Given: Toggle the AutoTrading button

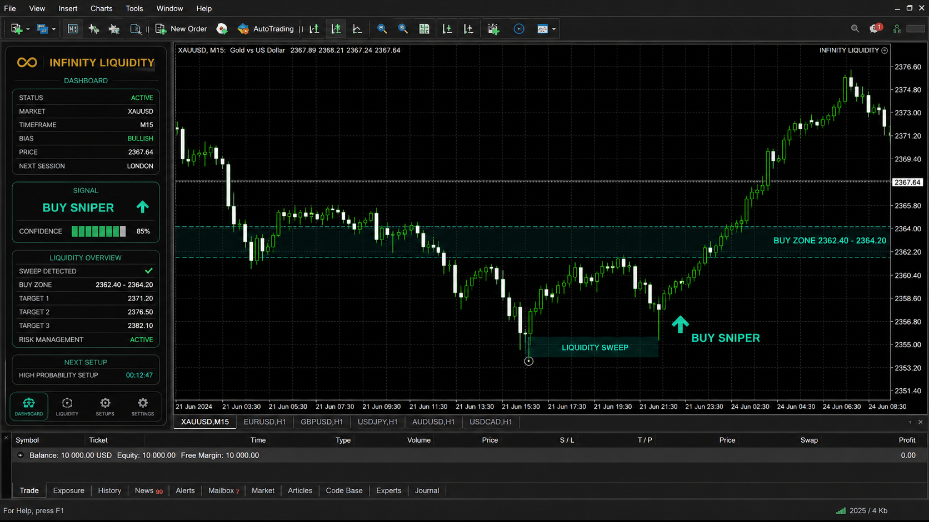Looking at the screenshot, I should pos(266,29).
